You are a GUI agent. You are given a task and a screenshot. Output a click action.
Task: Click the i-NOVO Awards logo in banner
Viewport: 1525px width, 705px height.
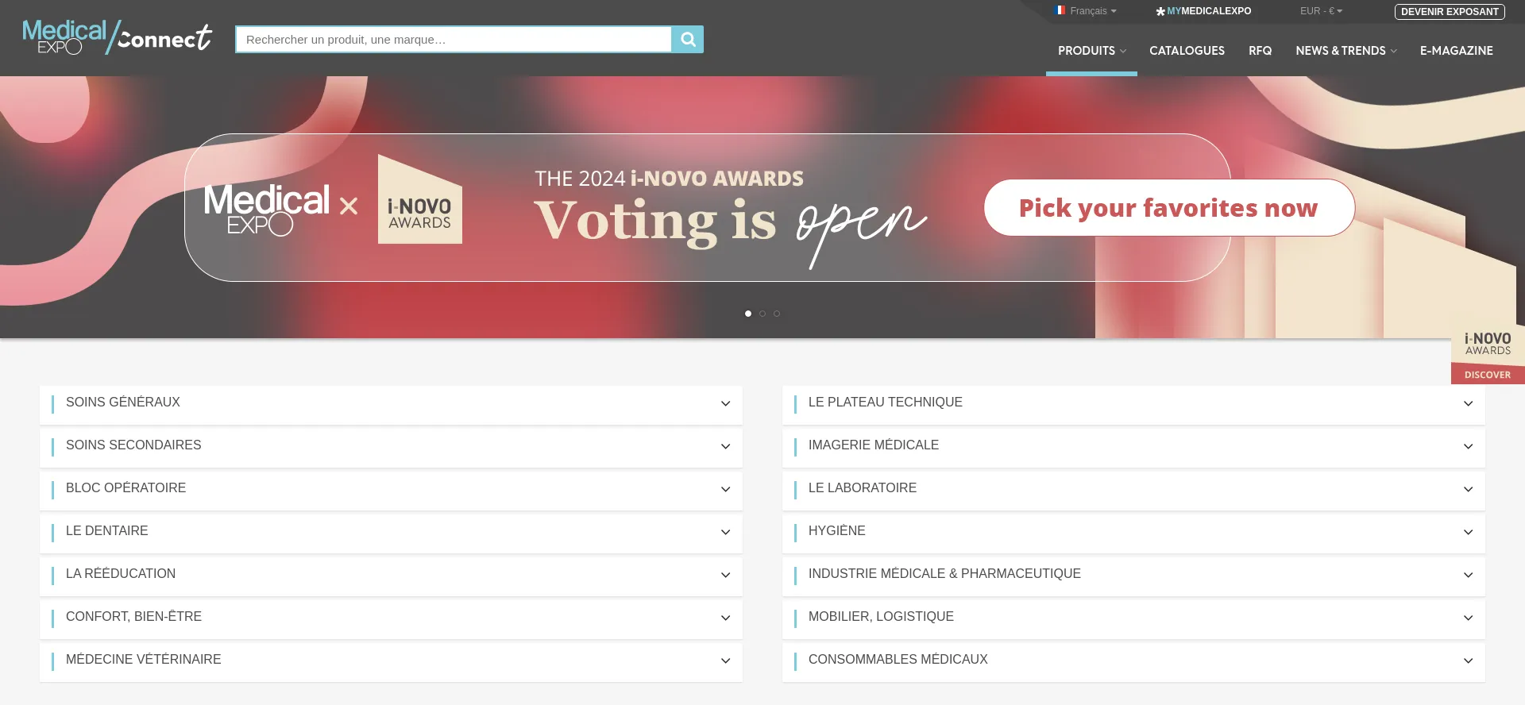(420, 199)
